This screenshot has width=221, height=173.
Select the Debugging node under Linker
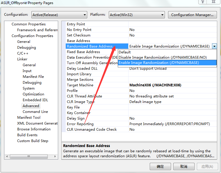coord(32,83)
